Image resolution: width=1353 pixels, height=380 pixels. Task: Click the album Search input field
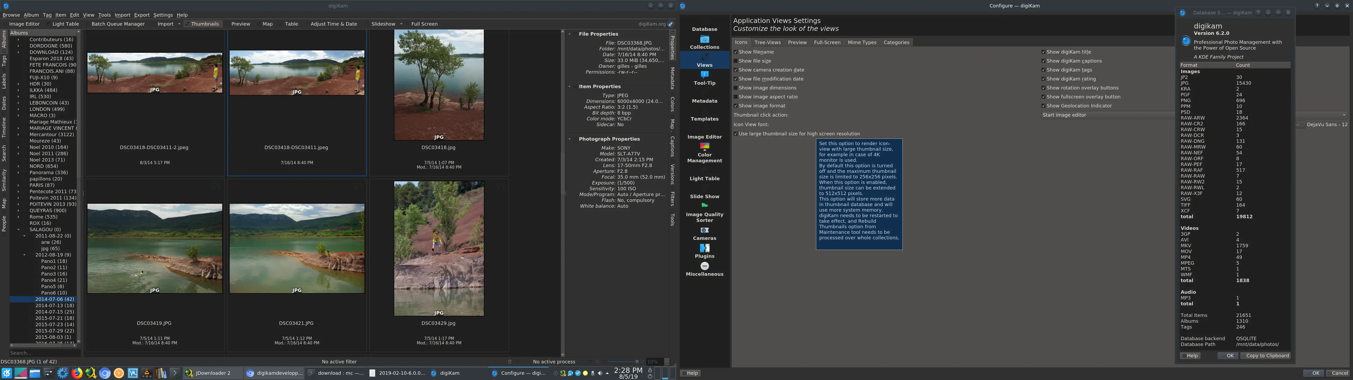click(45, 353)
